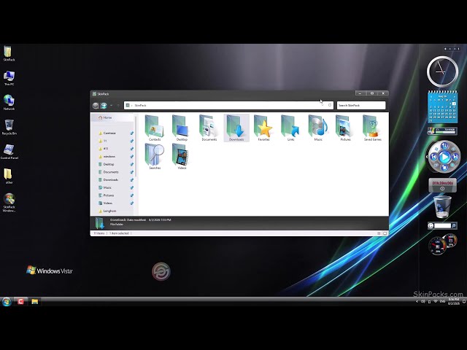
Task: Open the Music folder icon in the file pane
Action: [318, 128]
